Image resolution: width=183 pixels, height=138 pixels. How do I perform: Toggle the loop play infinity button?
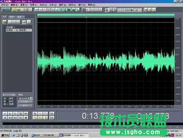26,114
